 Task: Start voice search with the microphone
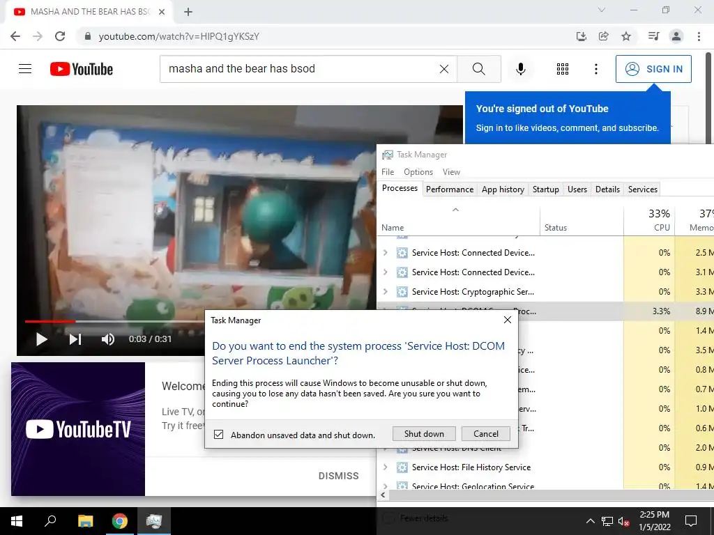[520, 69]
